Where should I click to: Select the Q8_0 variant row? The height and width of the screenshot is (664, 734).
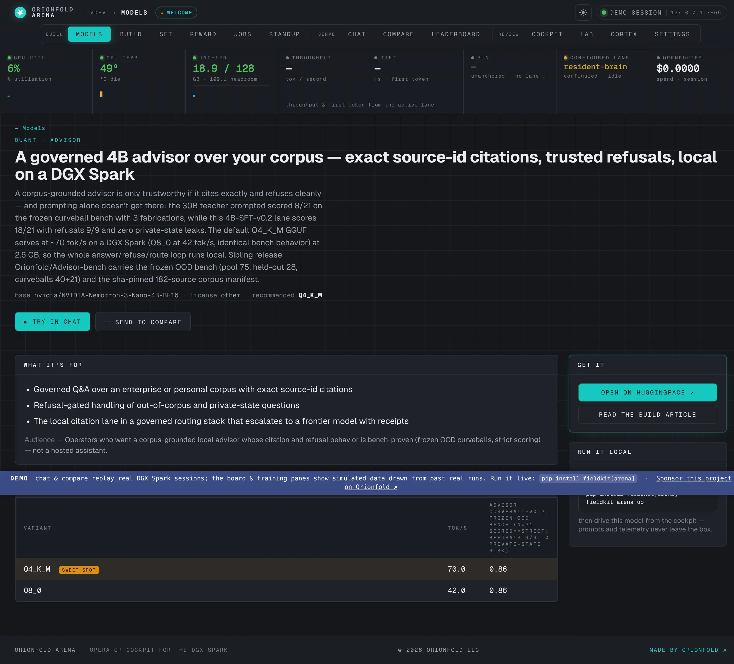[286, 590]
